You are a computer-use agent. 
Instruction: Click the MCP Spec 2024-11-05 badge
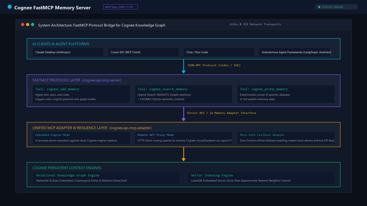[120, 7]
